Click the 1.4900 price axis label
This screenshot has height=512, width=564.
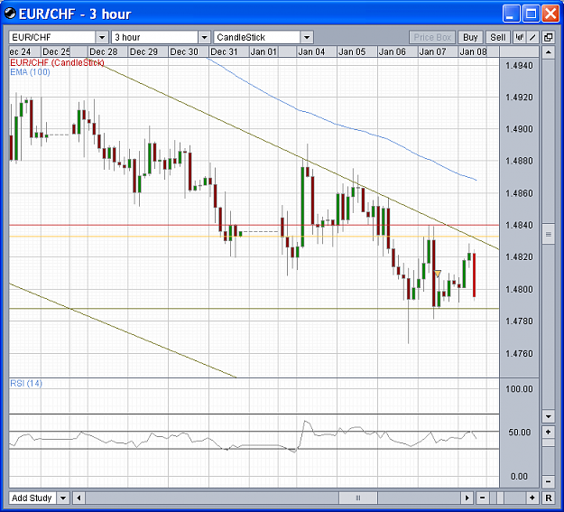[519, 129]
